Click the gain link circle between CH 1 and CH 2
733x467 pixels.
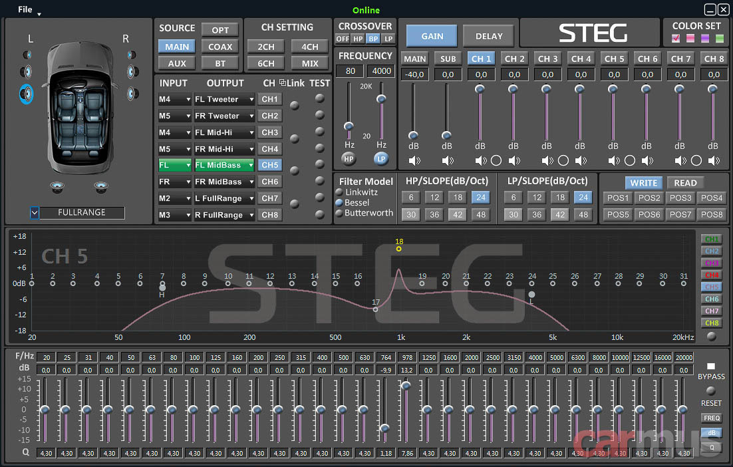pyautogui.click(x=496, y=161)
